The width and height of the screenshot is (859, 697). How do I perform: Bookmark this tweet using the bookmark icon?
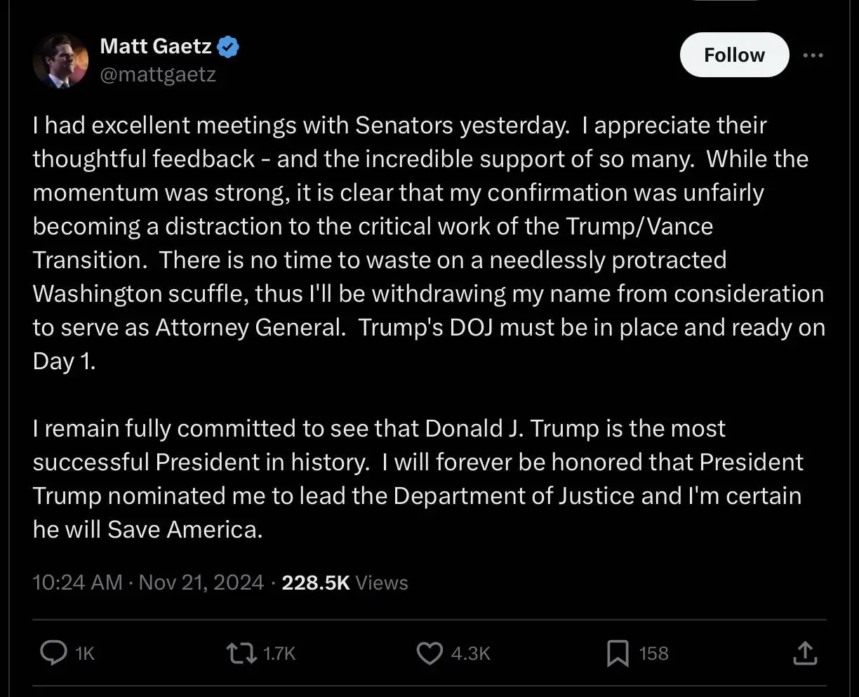tap(617, 653)
